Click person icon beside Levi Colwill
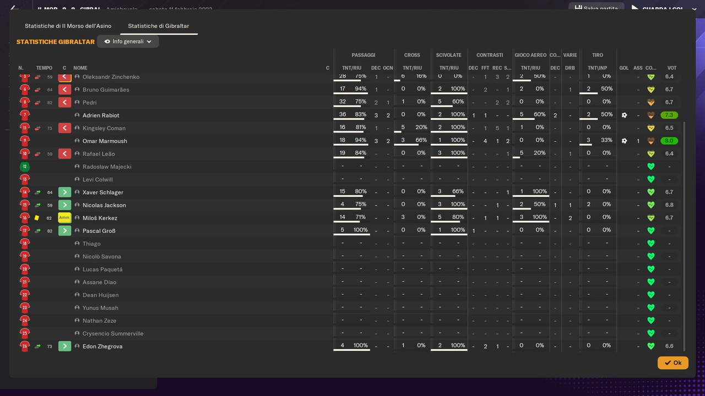 pos(77,180)
